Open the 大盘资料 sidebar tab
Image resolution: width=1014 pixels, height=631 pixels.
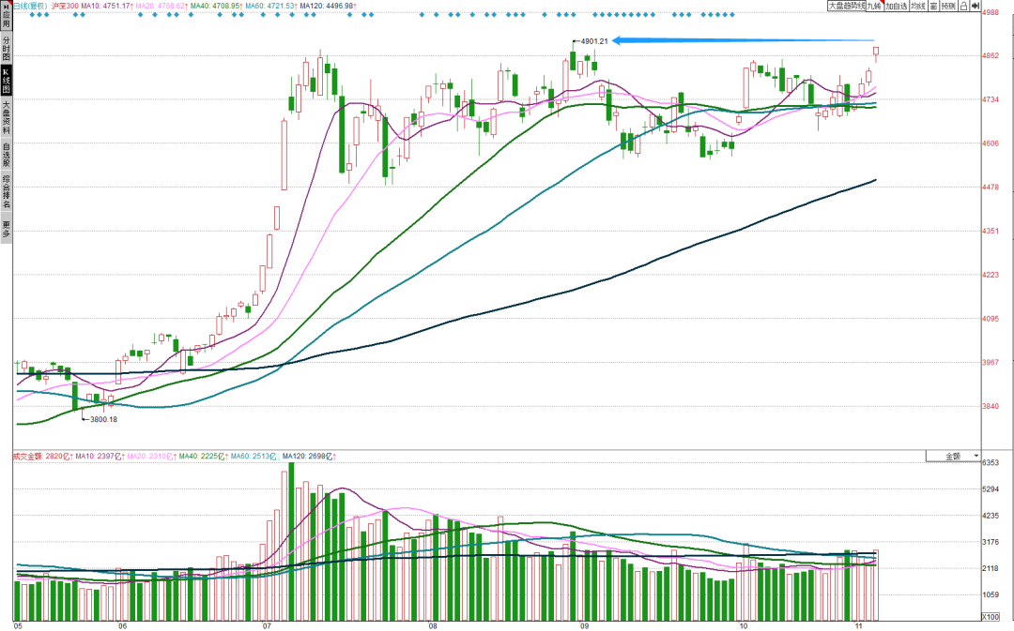[6, 117]
